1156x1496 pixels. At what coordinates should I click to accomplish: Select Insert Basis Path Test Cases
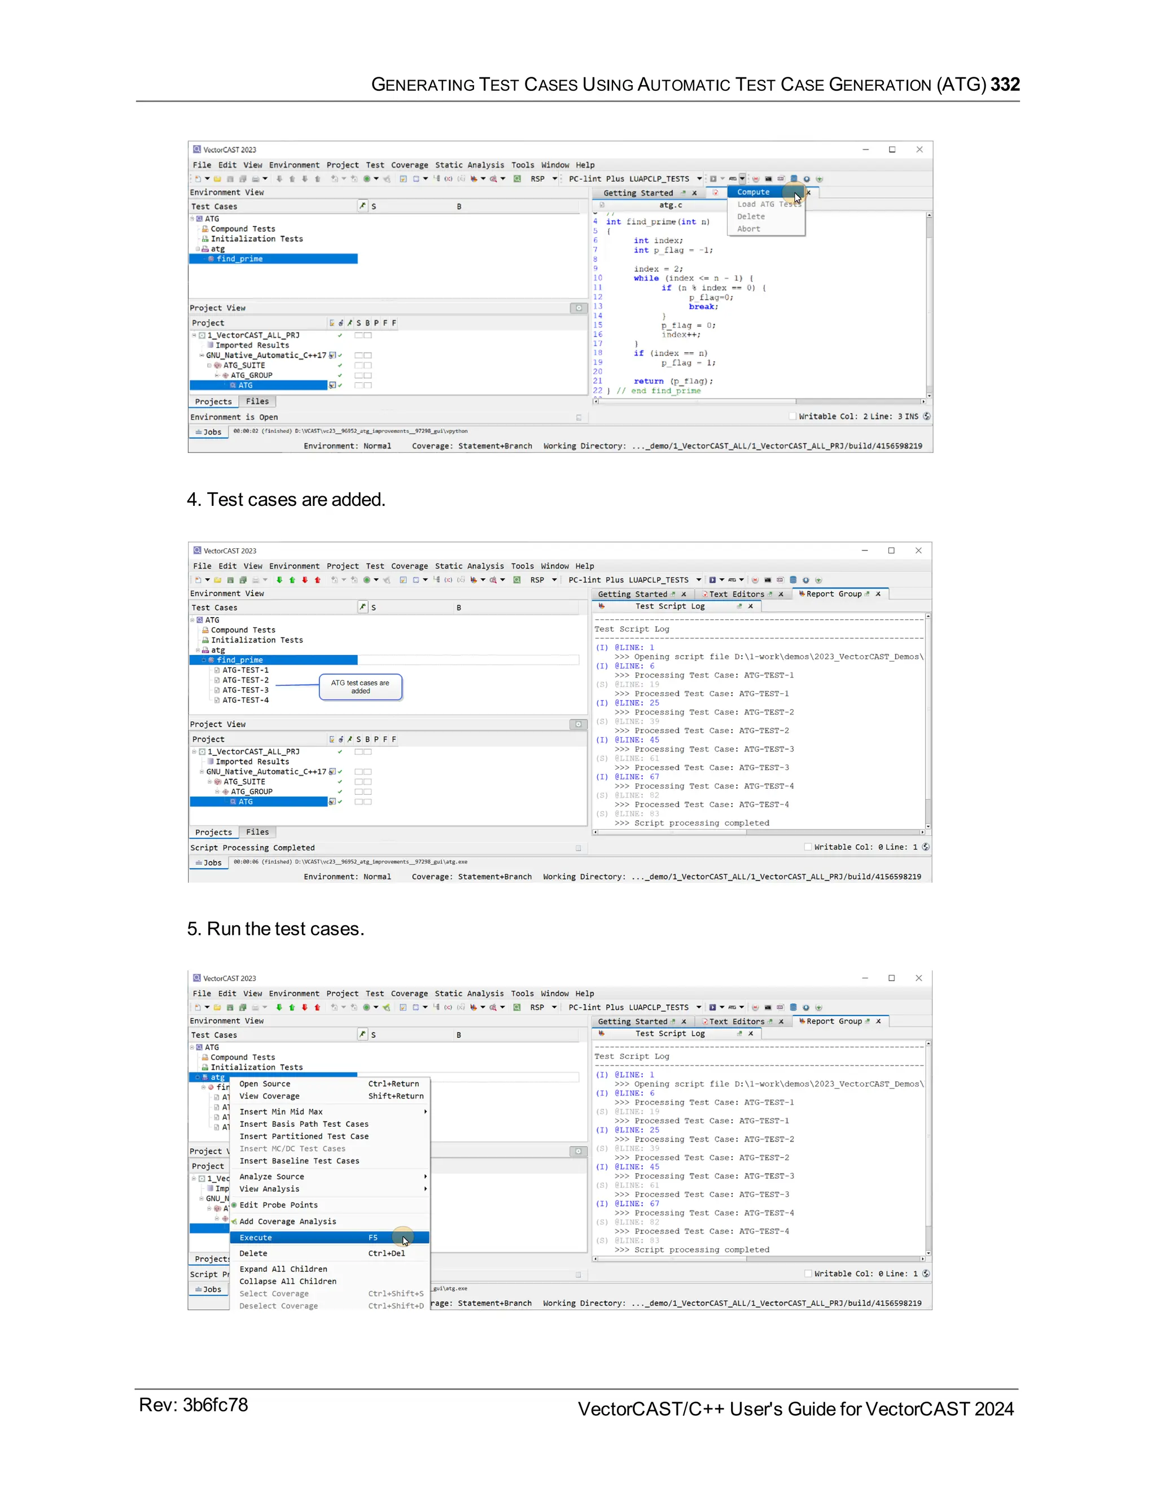click(x=330, y=1124)
